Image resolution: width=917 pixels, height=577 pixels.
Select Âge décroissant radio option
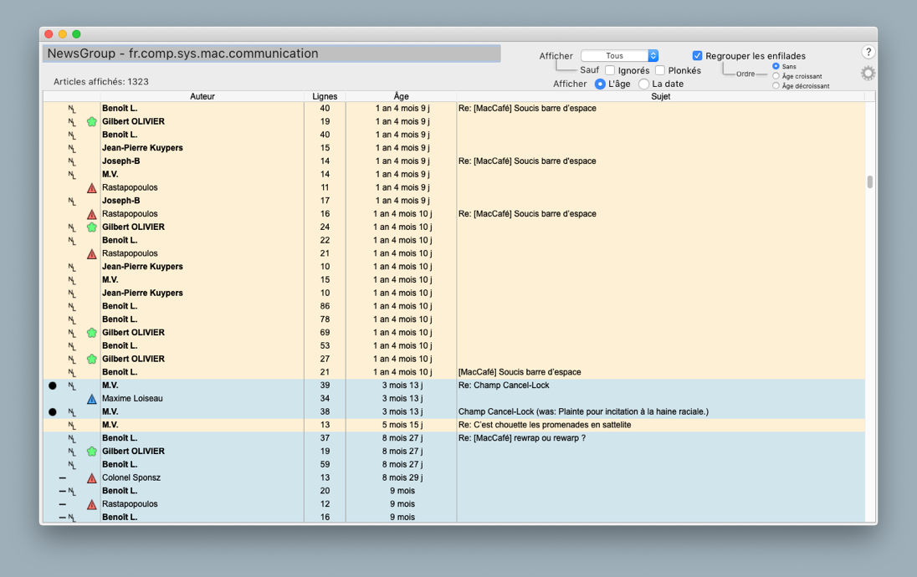pos(776,86)
